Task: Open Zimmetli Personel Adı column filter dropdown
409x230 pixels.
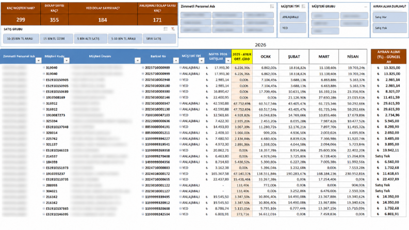Action: [x=38, y=60]
